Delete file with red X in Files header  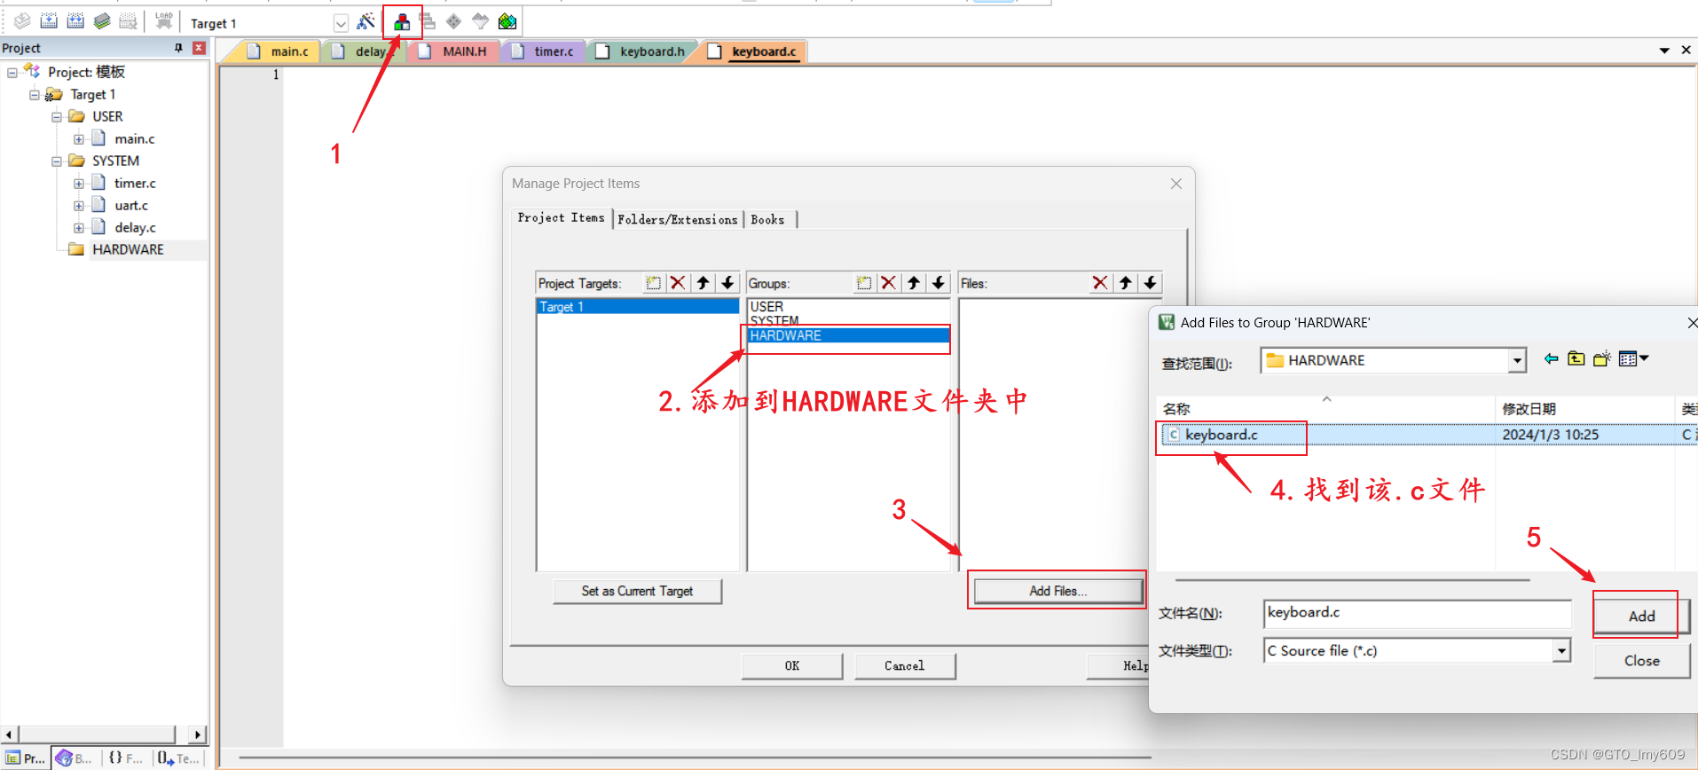[x=1100, y=283]
